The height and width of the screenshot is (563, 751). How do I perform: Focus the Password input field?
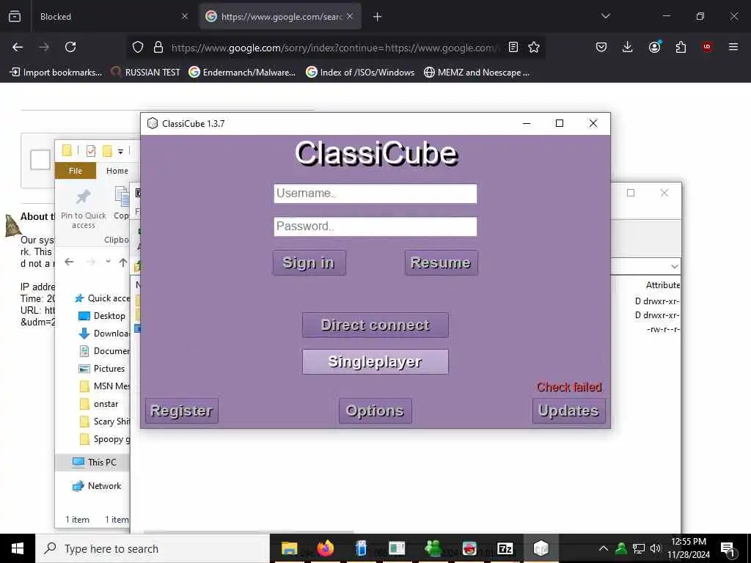point(375,227)
